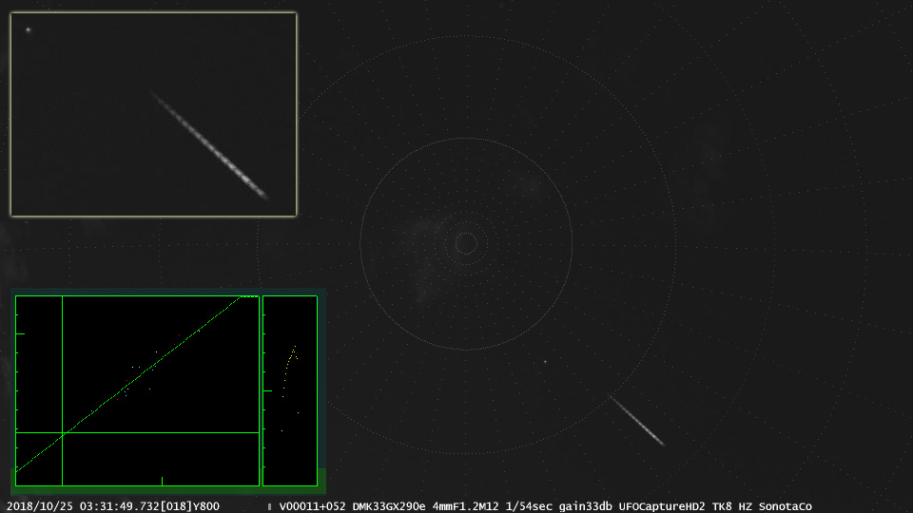Click the meteor streak in the main sky image
This screenshot has width=913, height=513.
pyautogui.click(x=636, y=420)
